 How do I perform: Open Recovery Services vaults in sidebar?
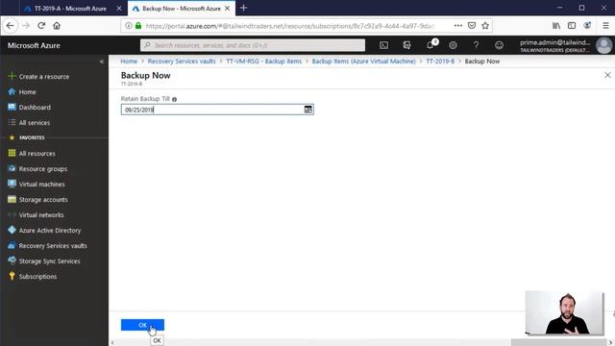[x=47, y=246]
